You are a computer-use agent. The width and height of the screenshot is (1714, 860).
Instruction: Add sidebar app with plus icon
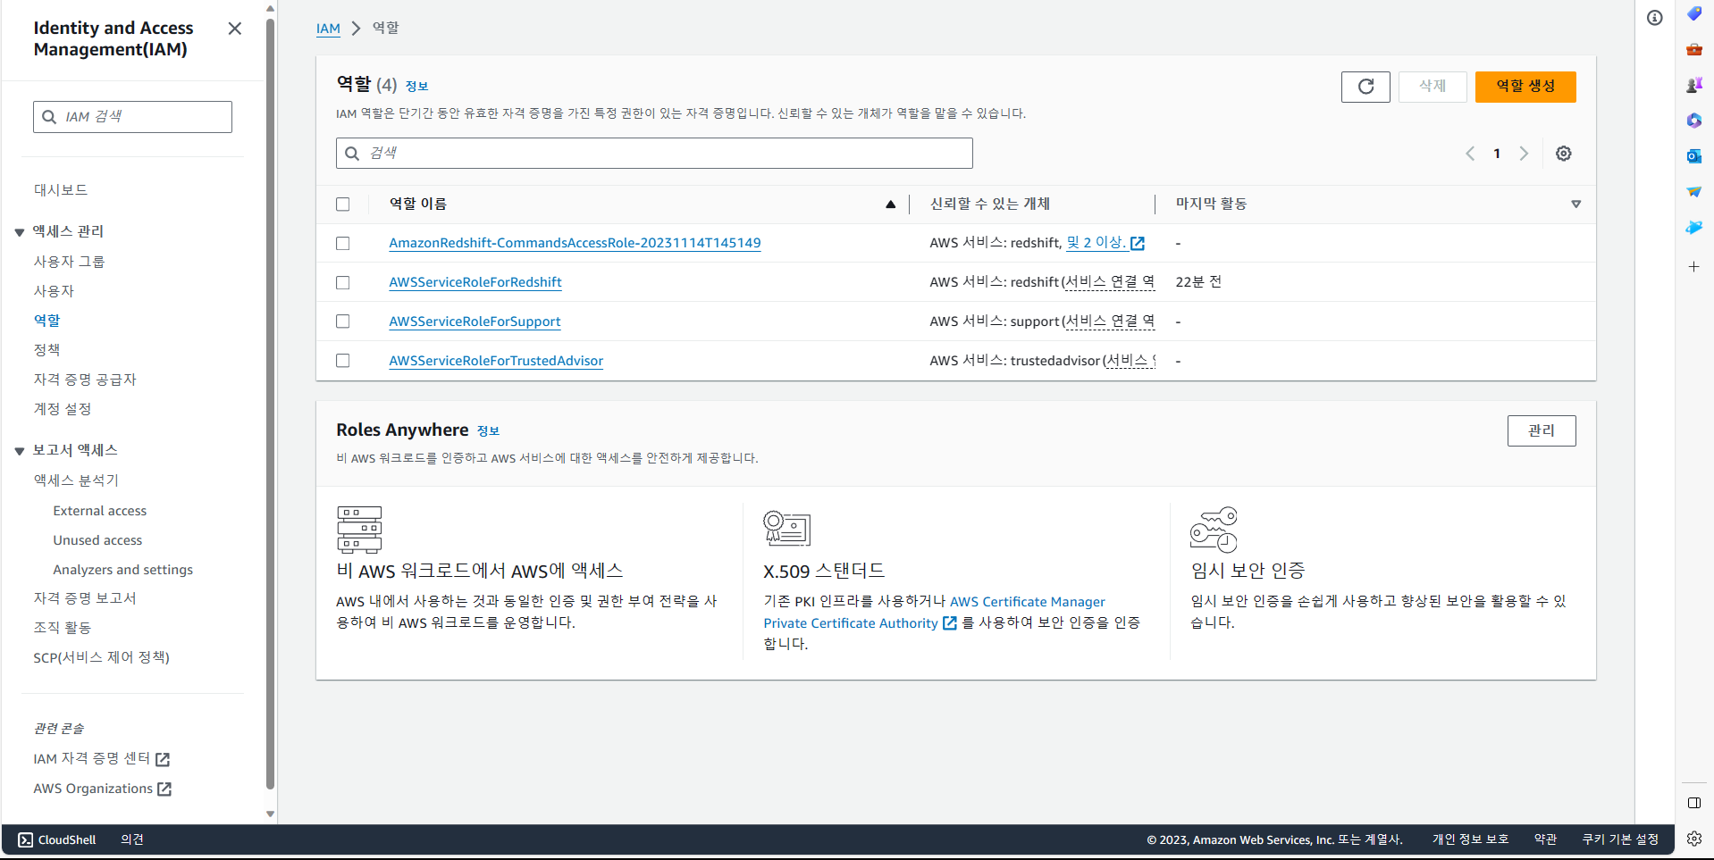[x=1694, y=266]
